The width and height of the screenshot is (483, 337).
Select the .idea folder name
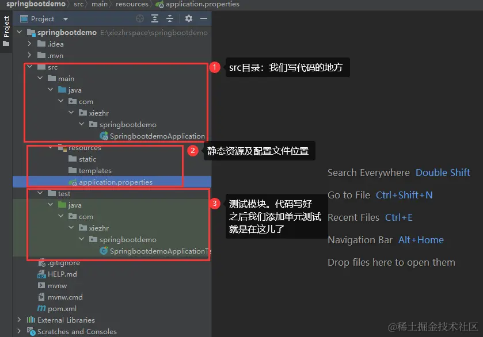tap(56, 44)
